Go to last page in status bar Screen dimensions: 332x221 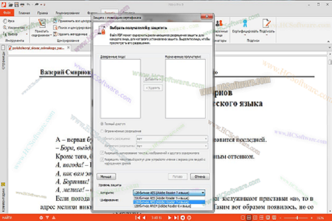point(176,217)
